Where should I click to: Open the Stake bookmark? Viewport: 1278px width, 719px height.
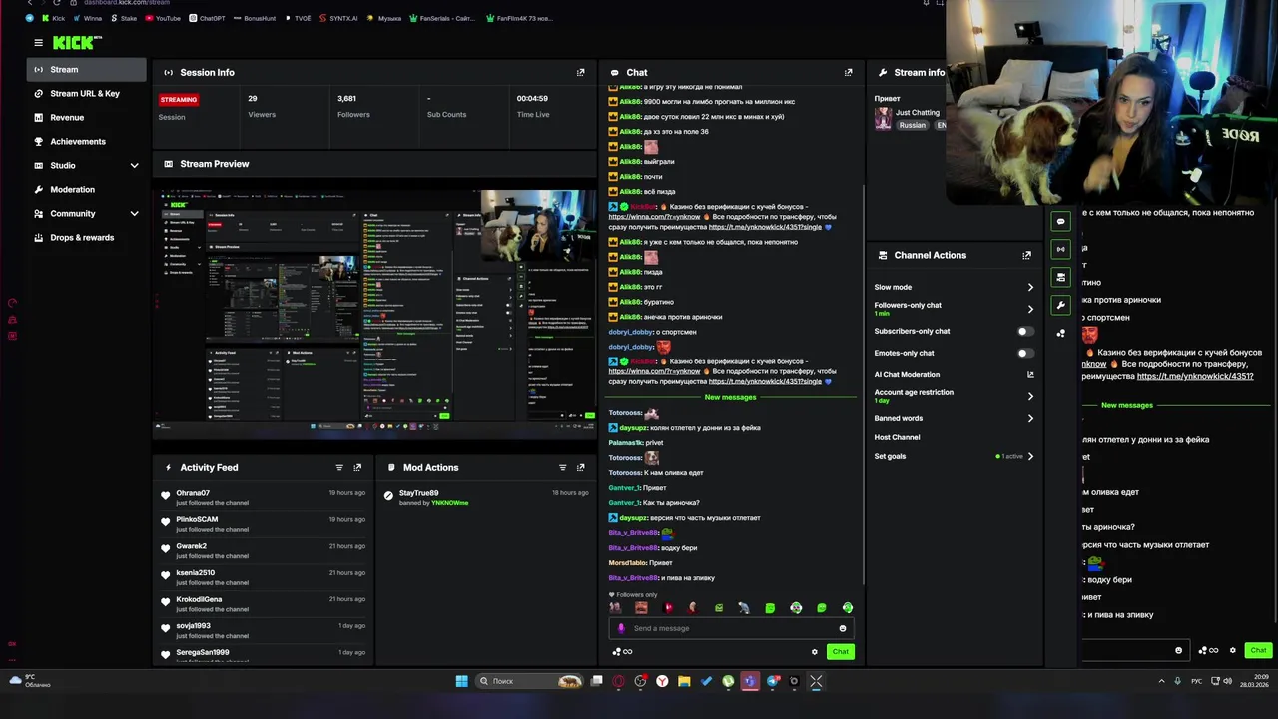124,18
